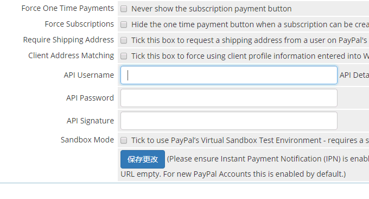Image resolution: width=369 pixels, height=199 pixels.
Task: Check the Require Shipping Address box
Action: tap(124, 40)
